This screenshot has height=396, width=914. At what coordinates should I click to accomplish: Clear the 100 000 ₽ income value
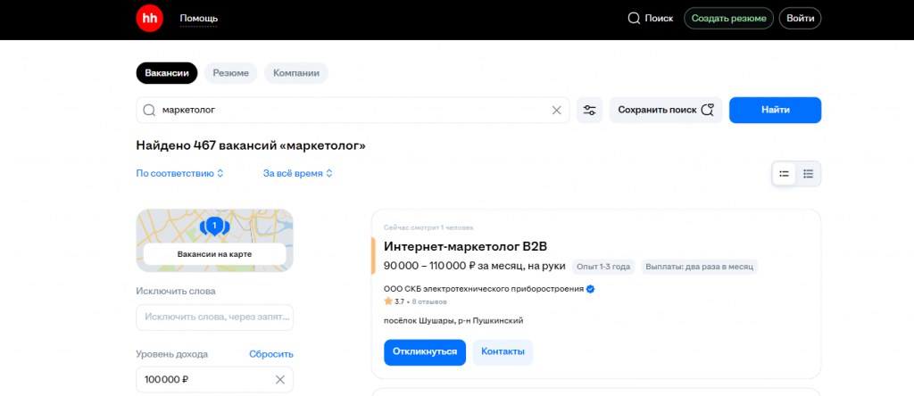[x=279, y=380]
